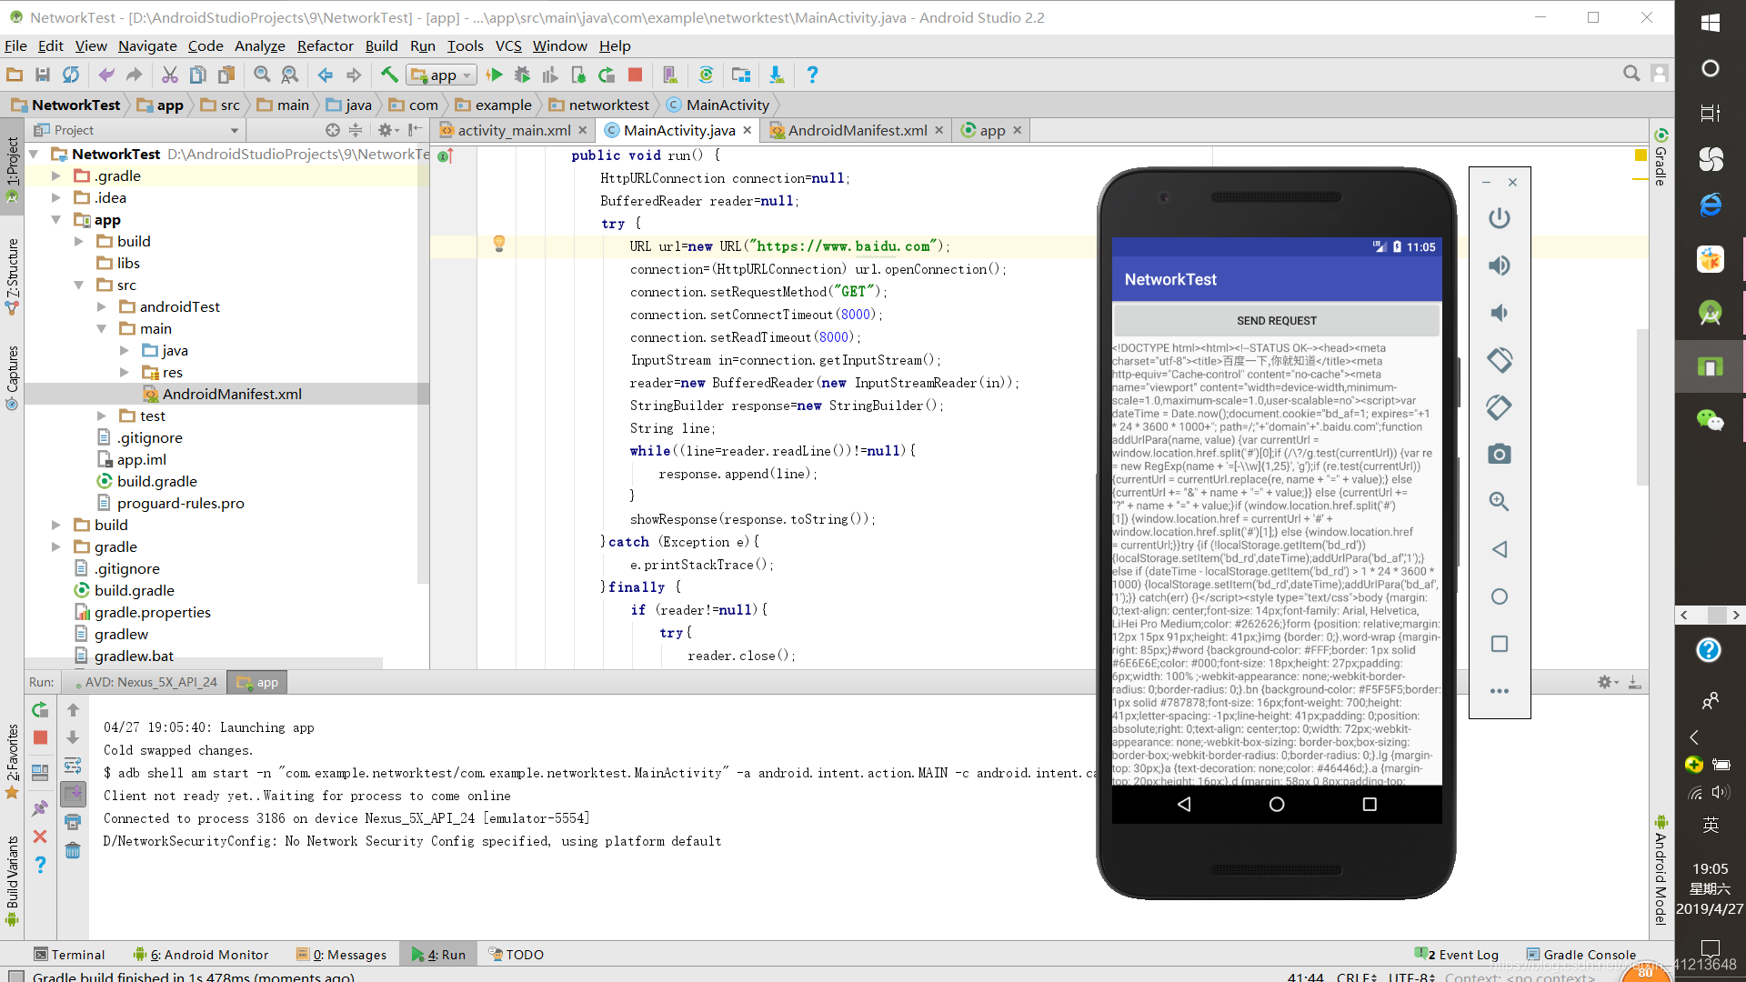
Task: Power off the emulator via power icon
Action: 1499,218
